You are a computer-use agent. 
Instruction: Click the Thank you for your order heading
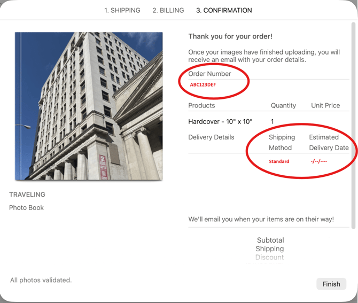click(230, 37)
